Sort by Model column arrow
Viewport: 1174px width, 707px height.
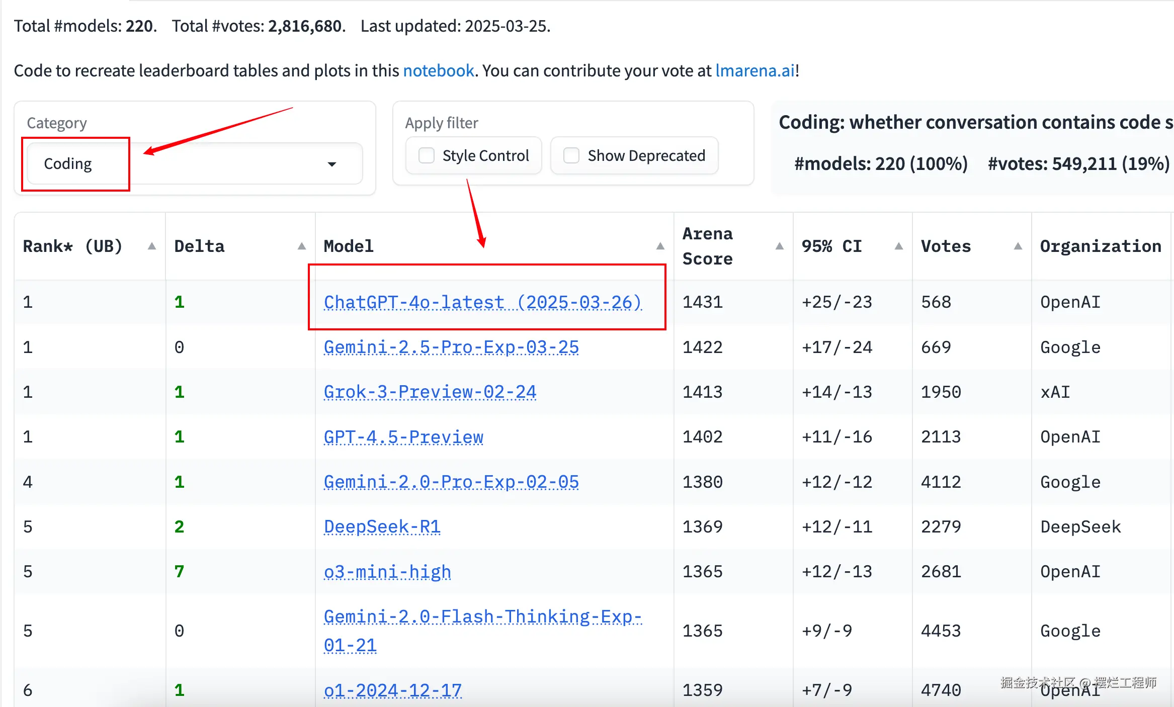tap(660, 246)
